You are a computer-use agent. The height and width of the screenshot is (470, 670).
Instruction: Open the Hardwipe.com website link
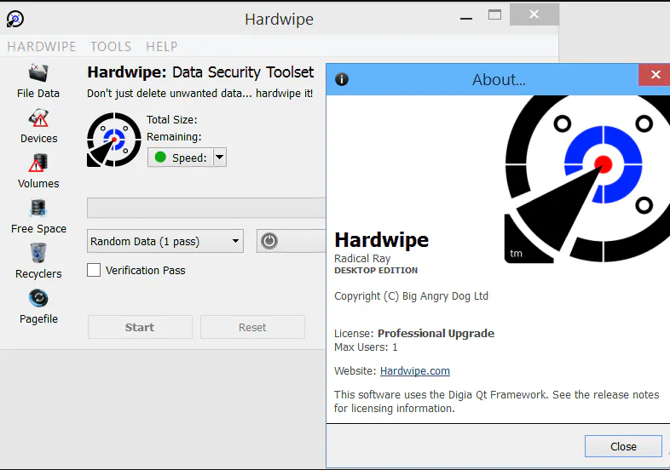[x=415, y=371]
